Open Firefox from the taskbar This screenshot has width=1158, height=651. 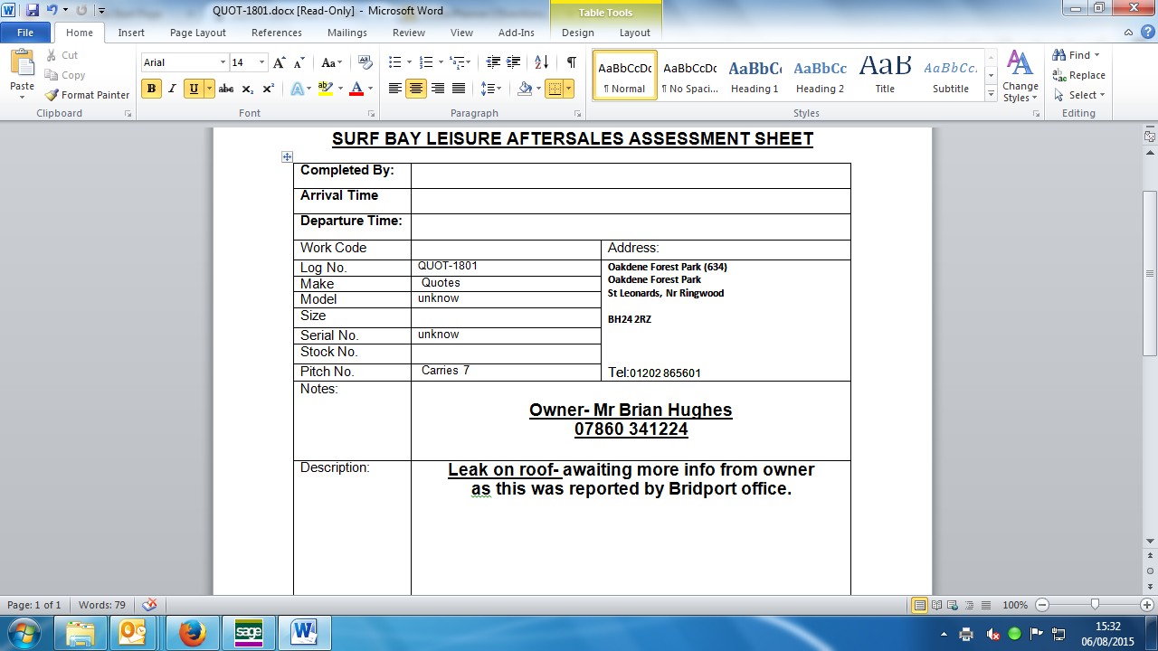(x=192, y=632)
